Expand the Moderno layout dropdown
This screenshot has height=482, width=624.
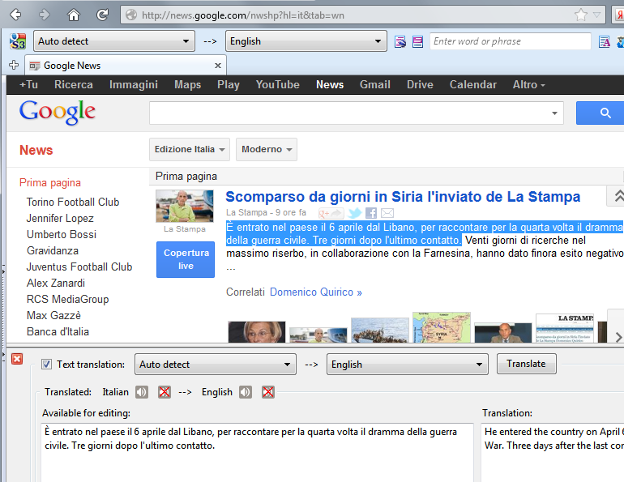267,149
